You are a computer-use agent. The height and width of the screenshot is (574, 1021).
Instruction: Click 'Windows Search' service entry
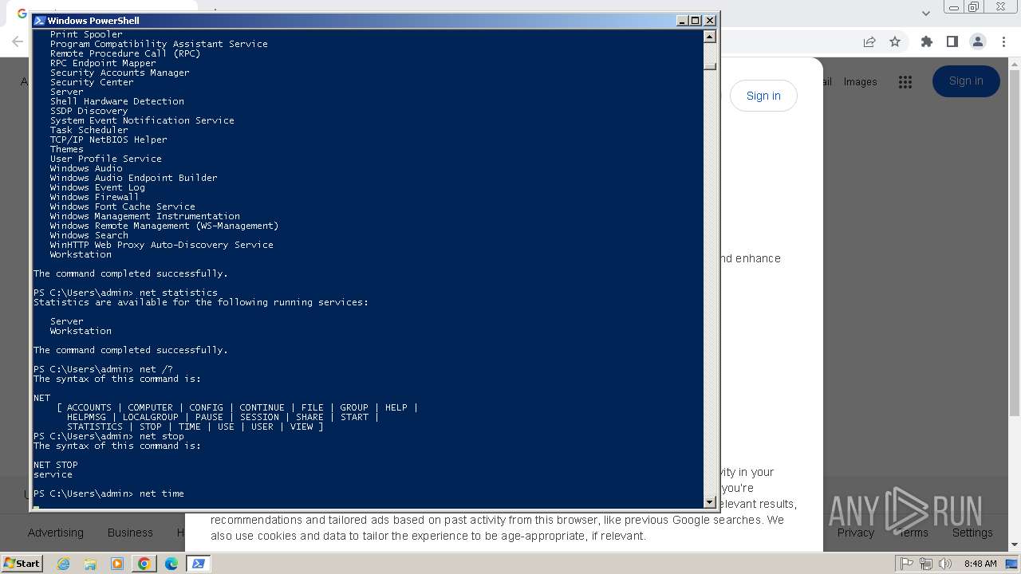[89, 235]
